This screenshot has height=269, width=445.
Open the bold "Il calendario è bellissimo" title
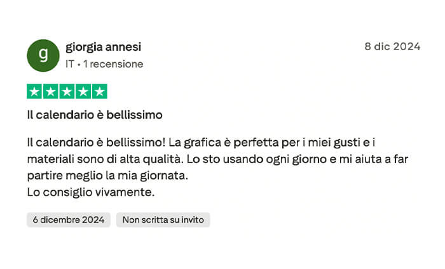95,115
